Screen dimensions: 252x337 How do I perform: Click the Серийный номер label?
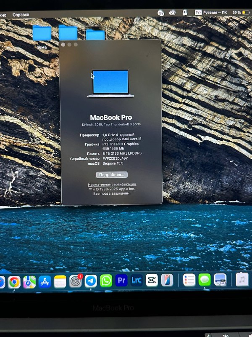[85, 159]
